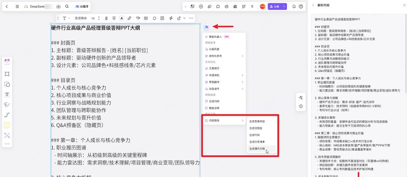Add a comment from text toolbar

click(x=154, y=18)
